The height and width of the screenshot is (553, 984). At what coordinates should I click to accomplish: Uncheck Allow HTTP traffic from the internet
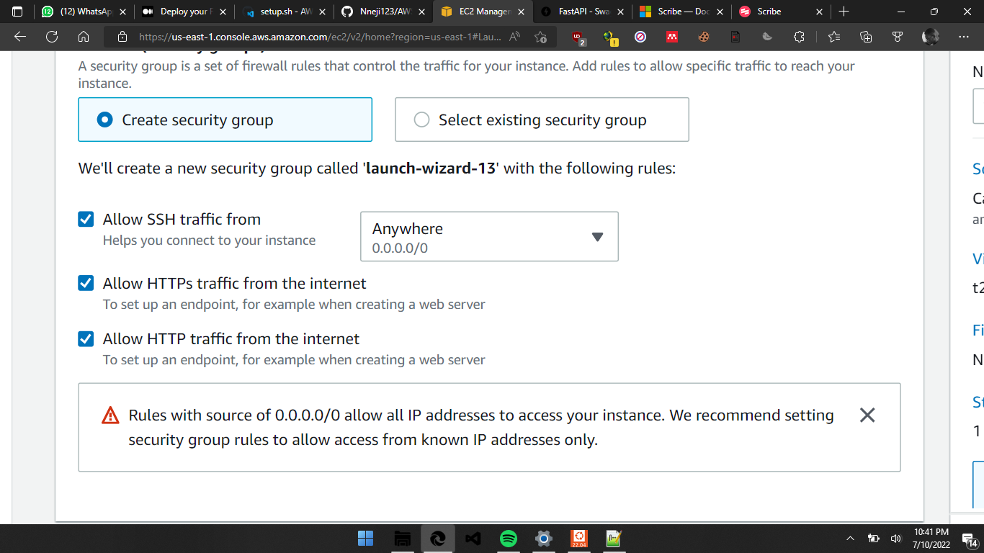point(86,338)
